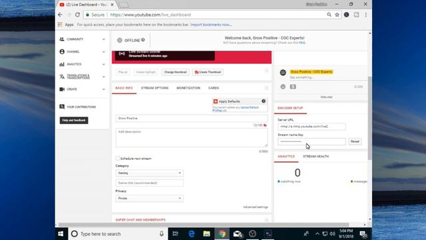Open Your Contributions icon

point(62,107)
